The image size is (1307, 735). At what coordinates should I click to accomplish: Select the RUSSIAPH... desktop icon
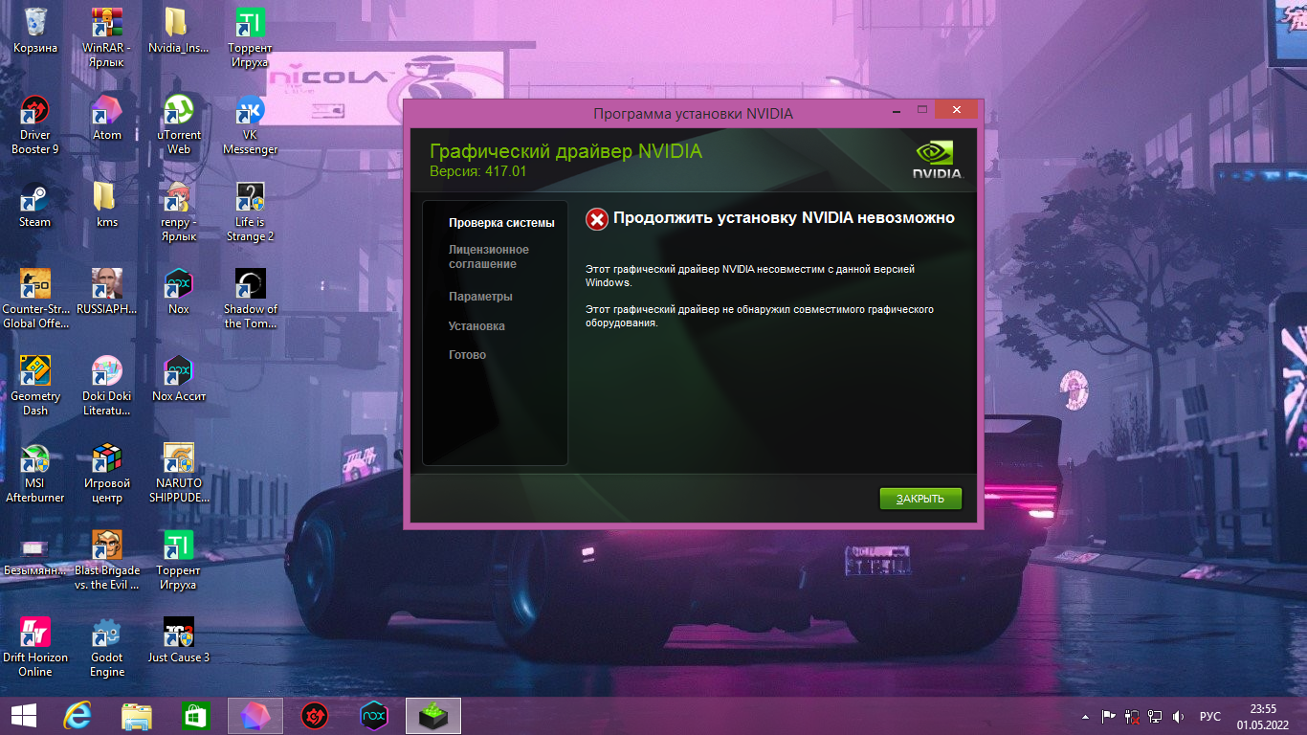tap(107, 292)
